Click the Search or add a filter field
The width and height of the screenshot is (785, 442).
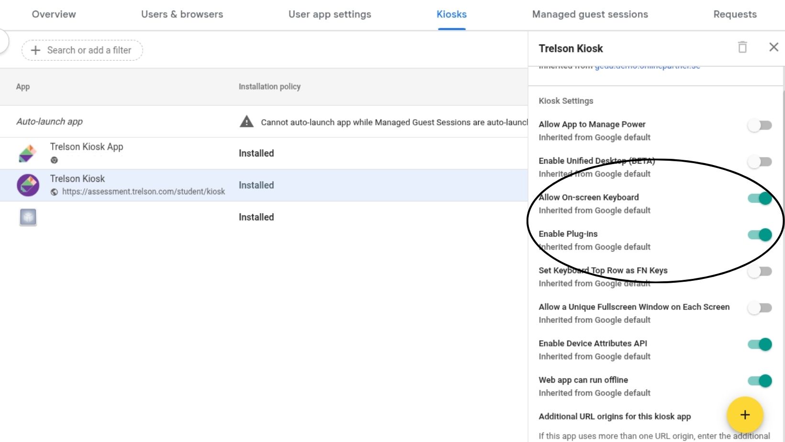tap(82, 50)
